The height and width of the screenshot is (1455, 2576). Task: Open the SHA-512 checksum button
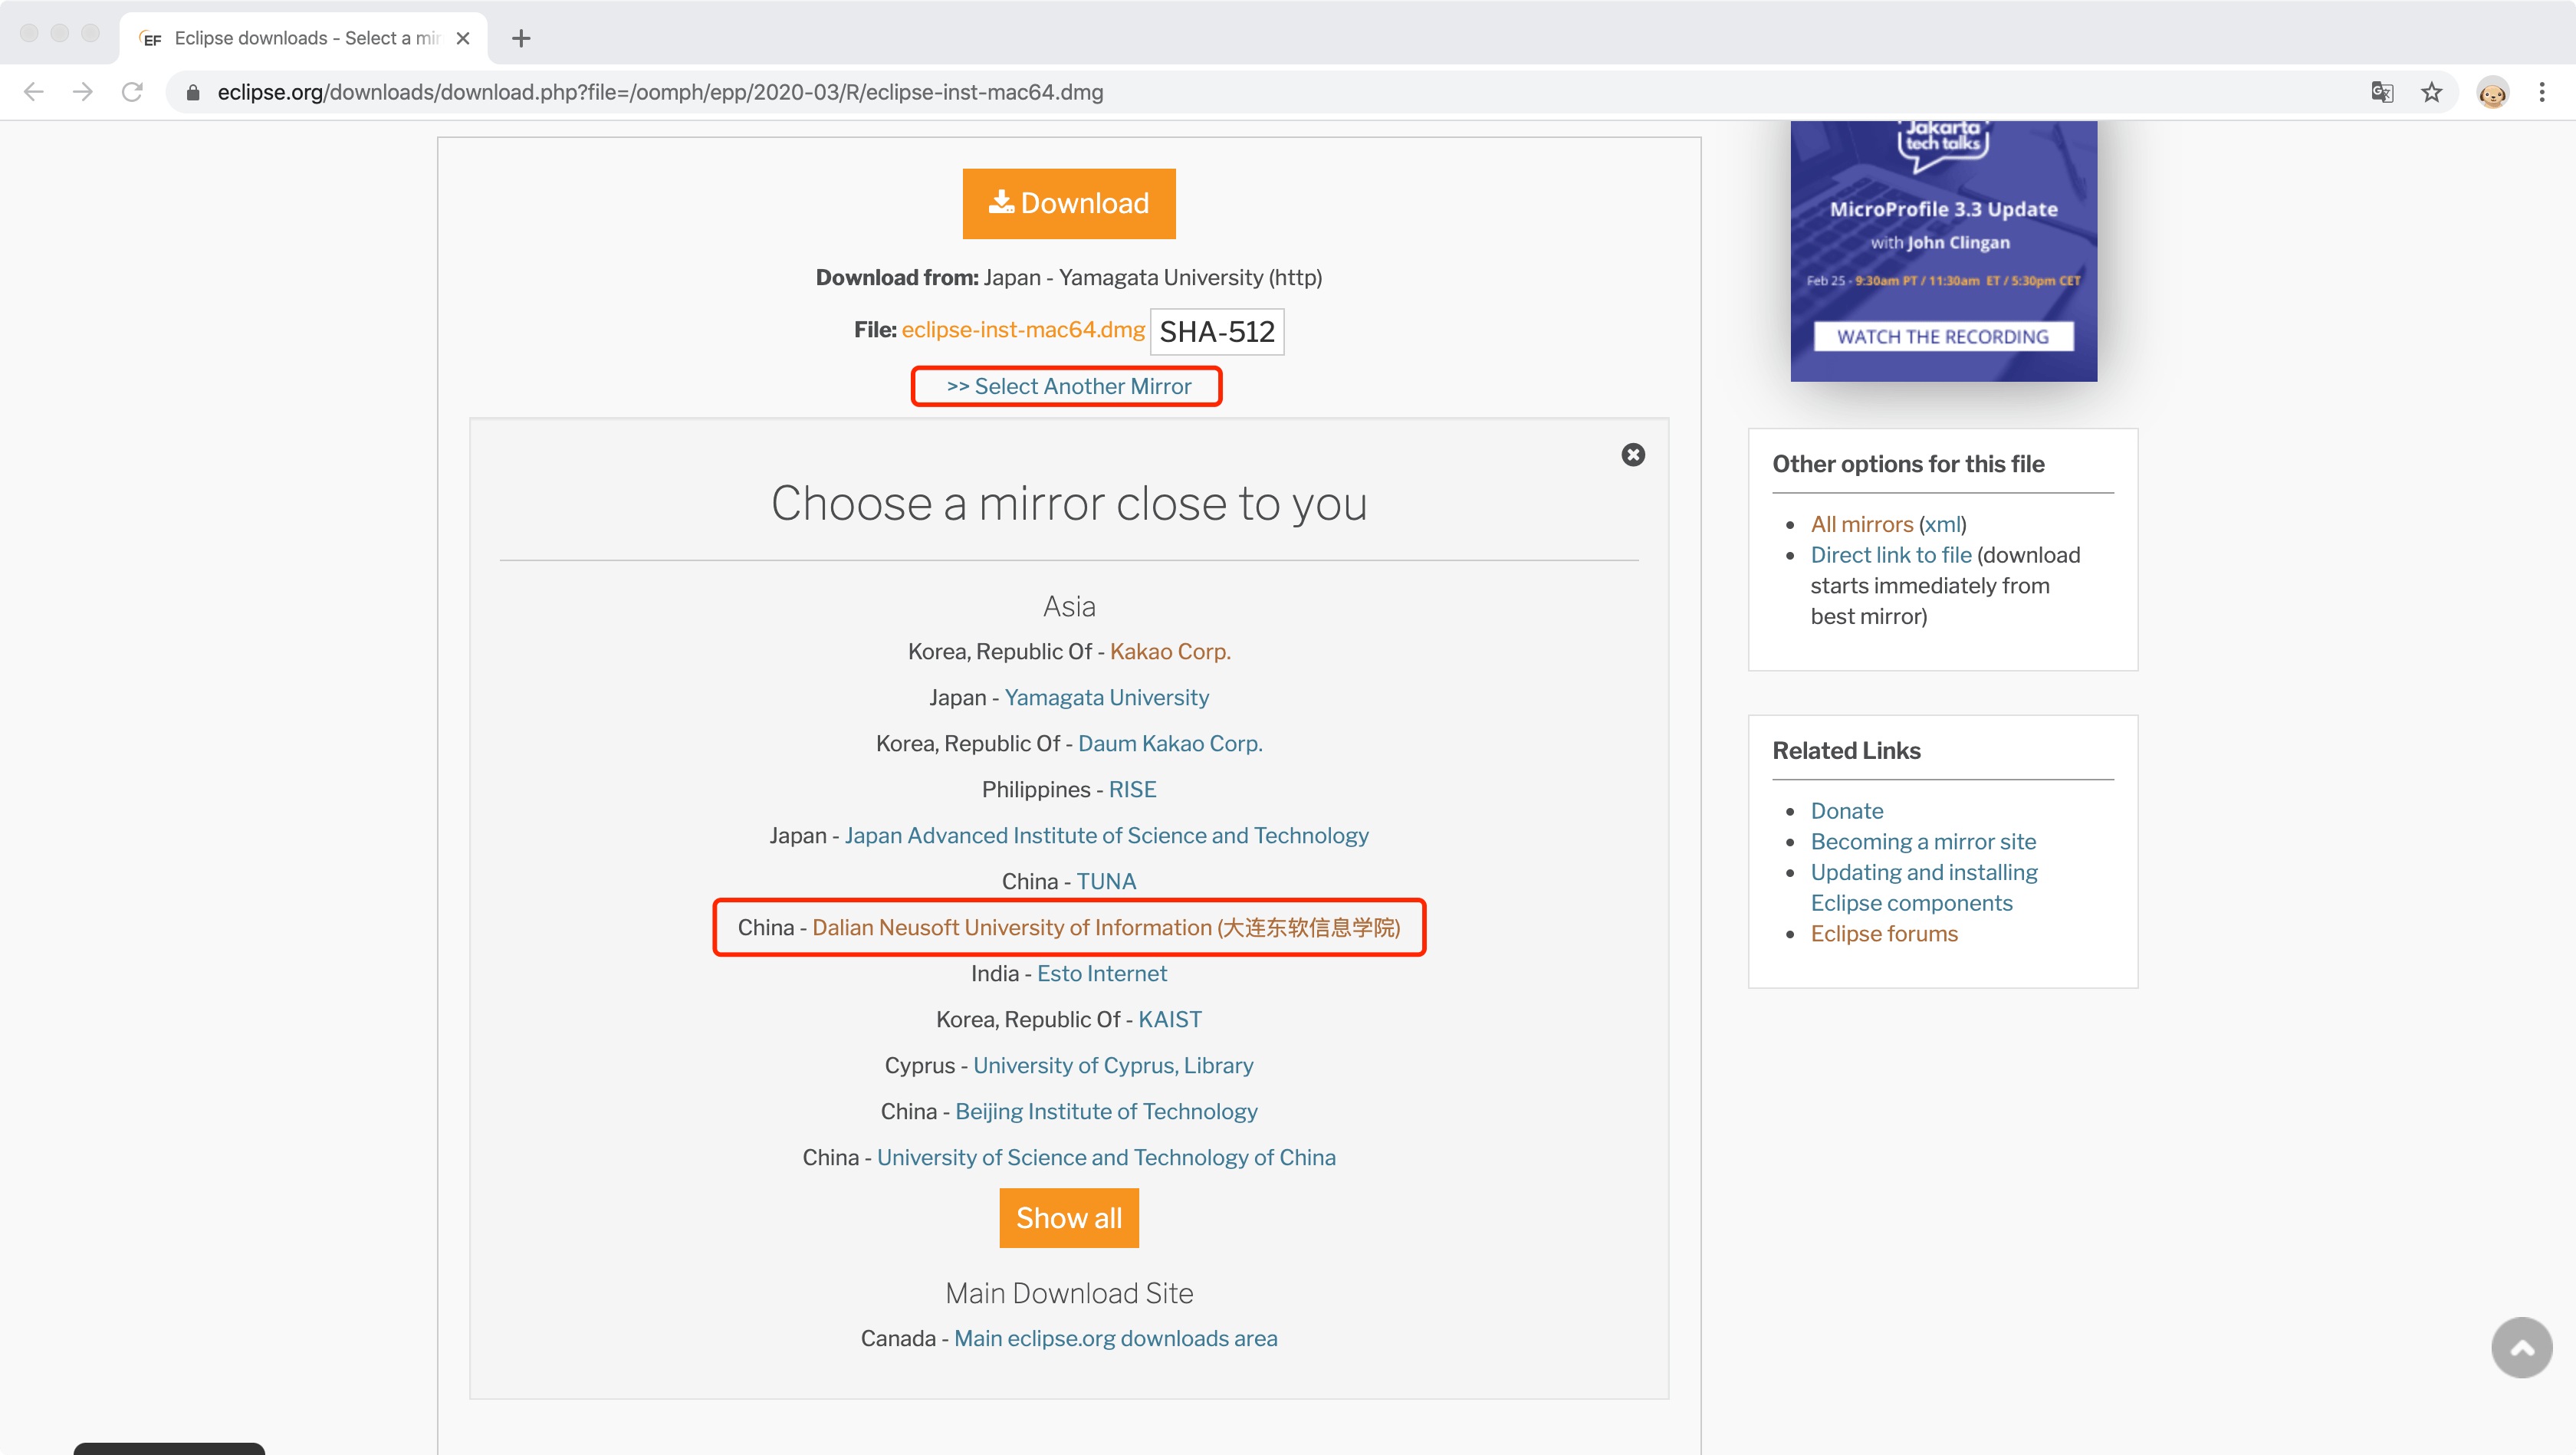tap(1217, 332)
